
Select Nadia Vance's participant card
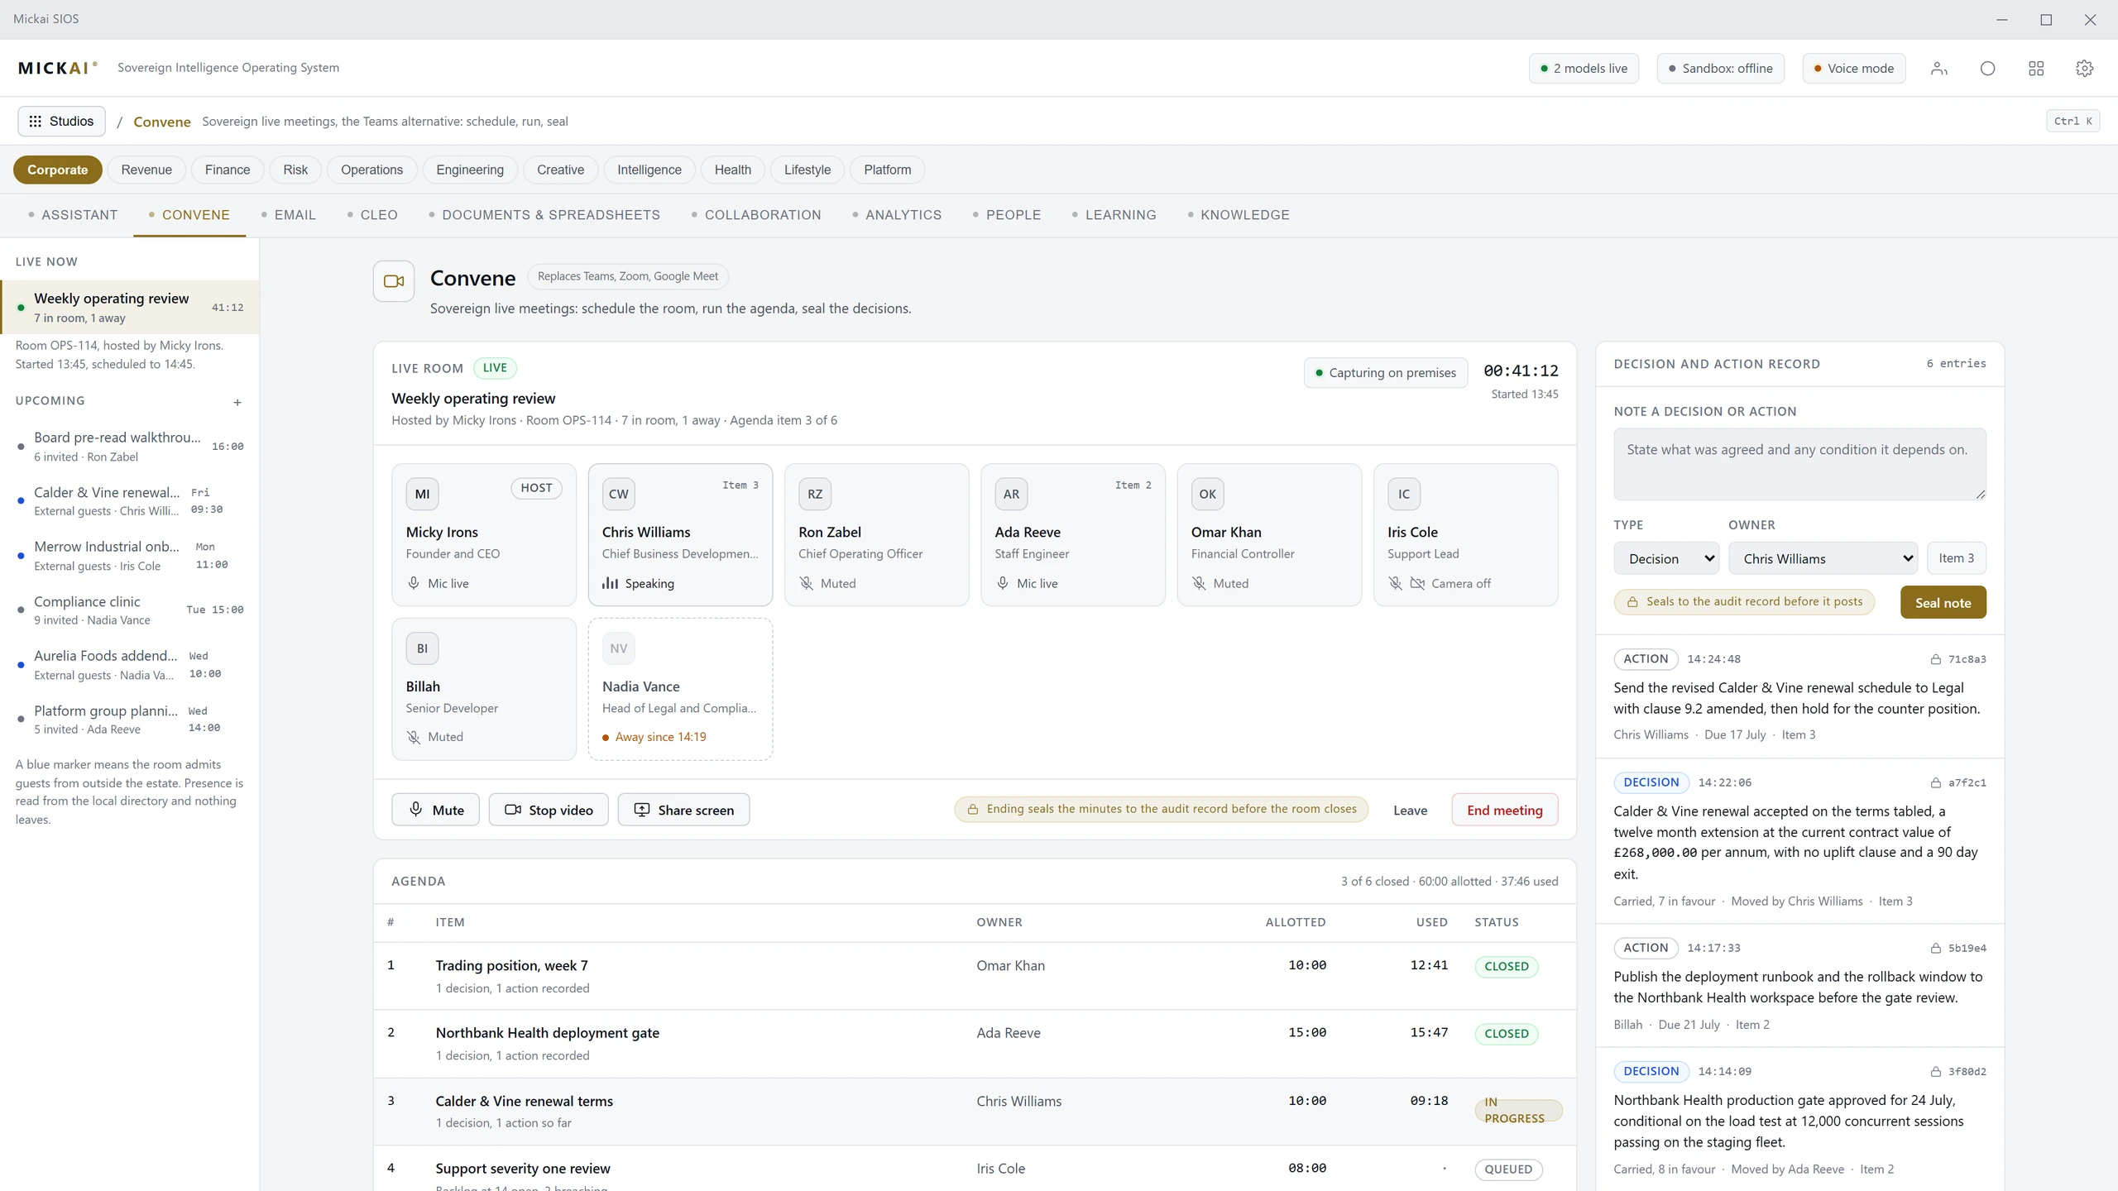[x=680, y=689]
